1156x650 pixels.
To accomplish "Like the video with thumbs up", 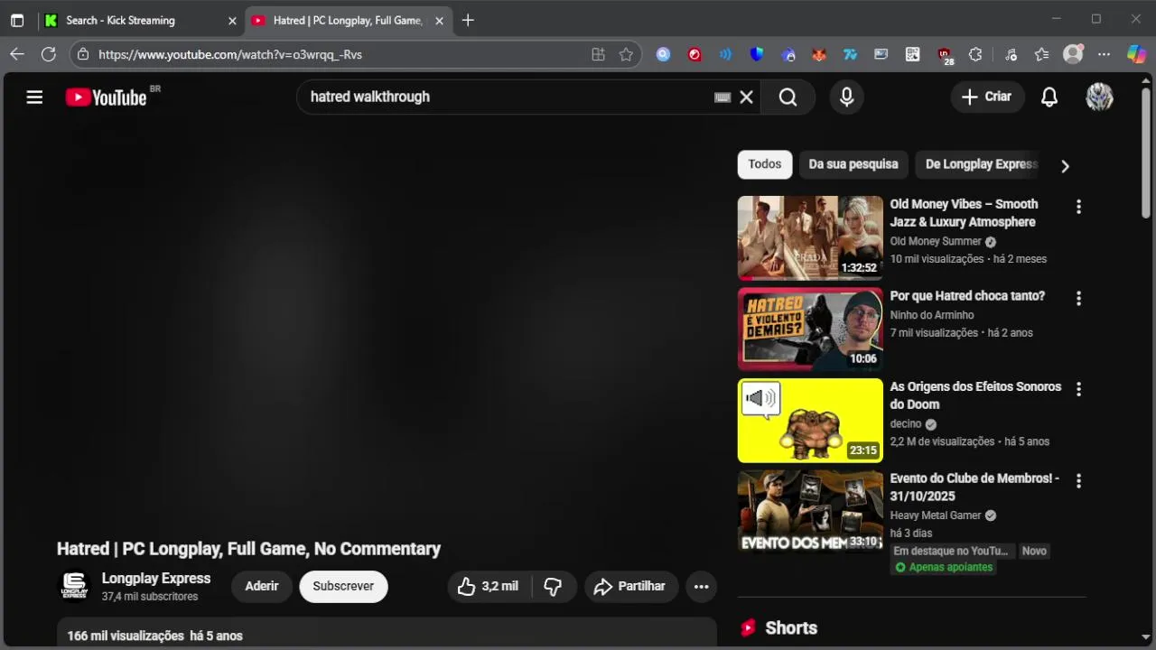I will (489, 586).
